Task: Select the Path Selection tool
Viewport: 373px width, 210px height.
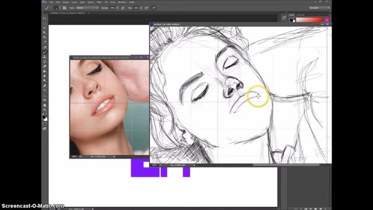Action: pyautogui.click(x=45, y=95)
